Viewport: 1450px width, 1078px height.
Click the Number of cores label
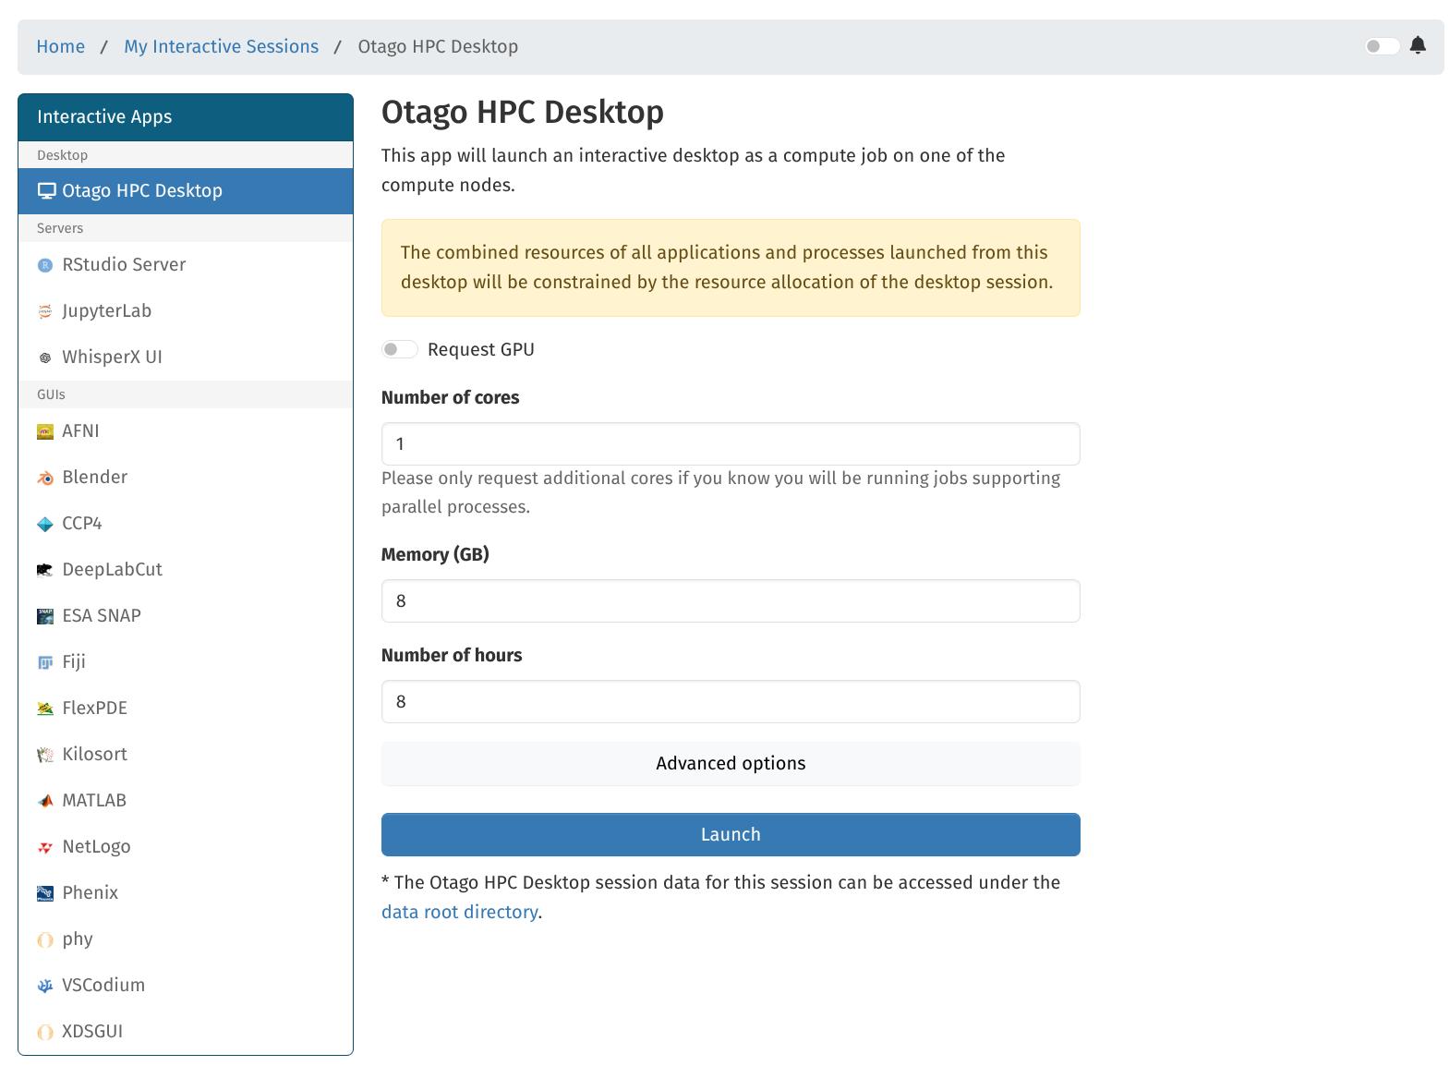451,397
